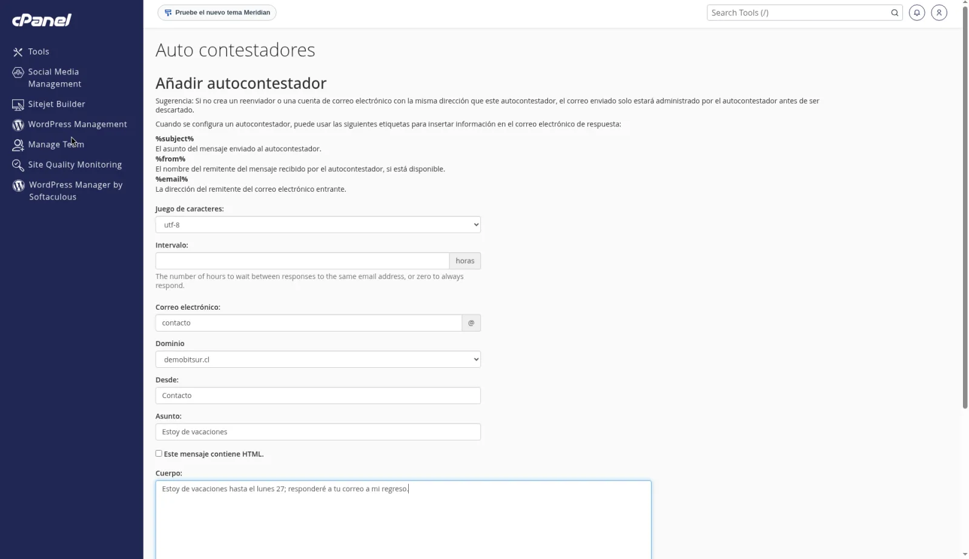Click the %email% tag text
This screenshot has height=559, width=969.
coord(171,179)
